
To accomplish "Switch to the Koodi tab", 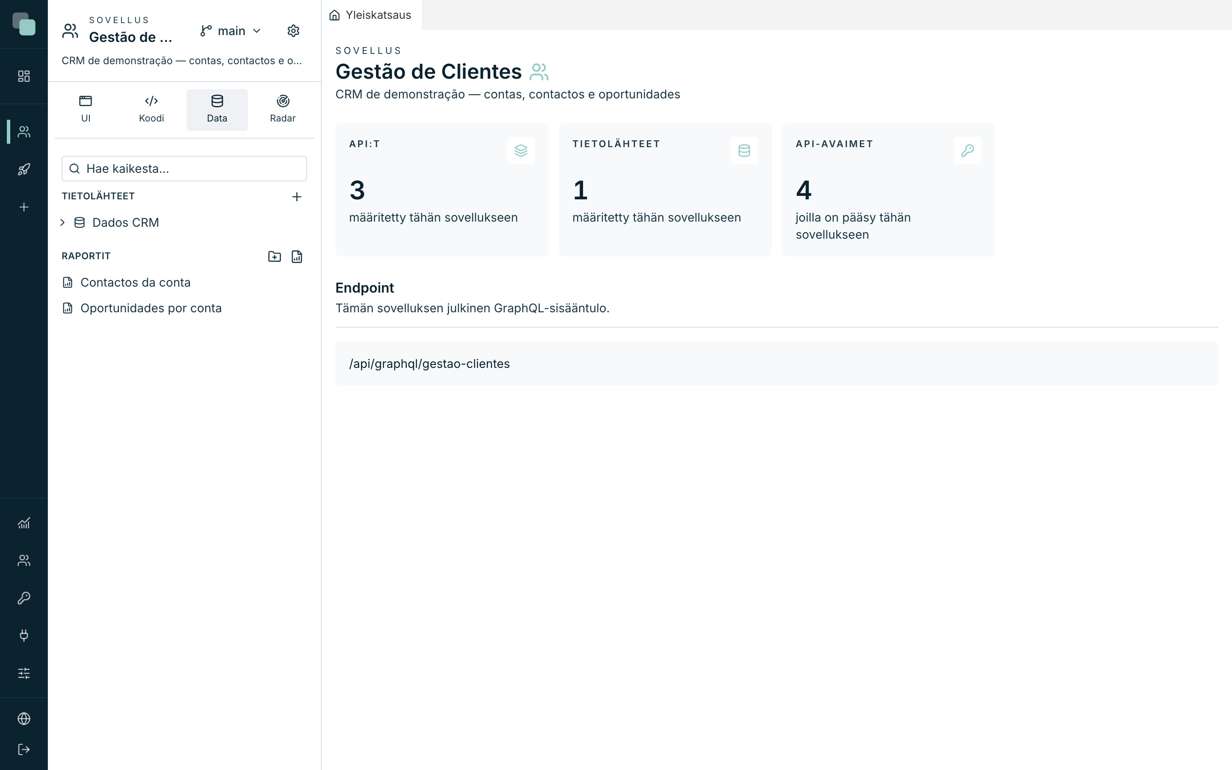I will coord(151,110).
